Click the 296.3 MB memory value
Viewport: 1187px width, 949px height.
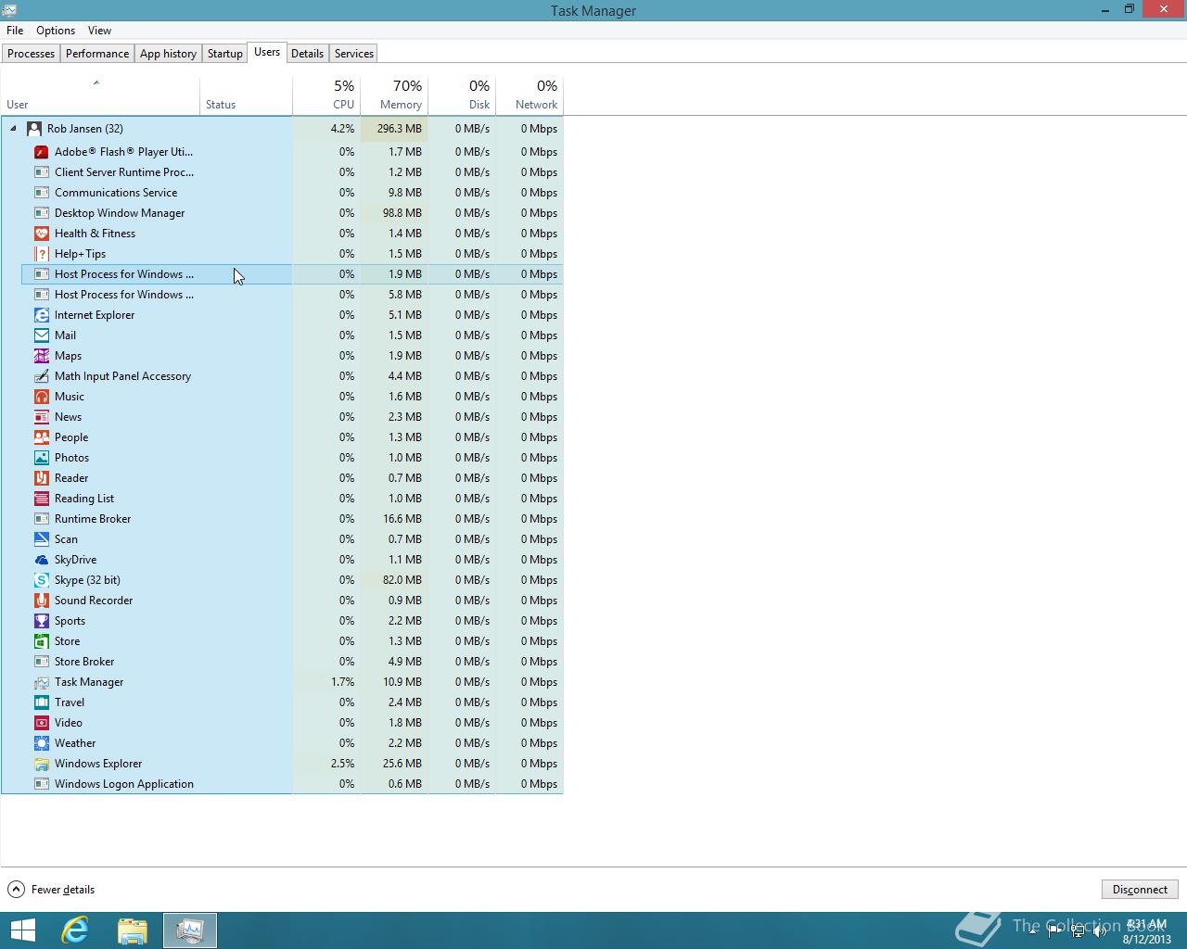pyautogui.click(x=399, y=129)
